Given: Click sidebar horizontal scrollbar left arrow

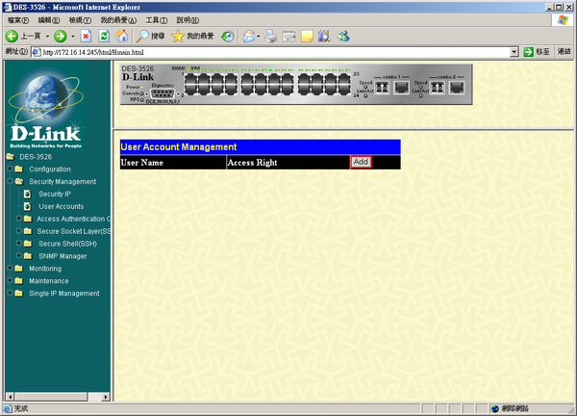Looking at the screenshot, I should (10, 397).
